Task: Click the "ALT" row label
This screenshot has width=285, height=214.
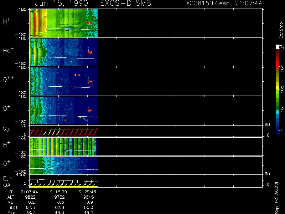Action: [11, 197]
